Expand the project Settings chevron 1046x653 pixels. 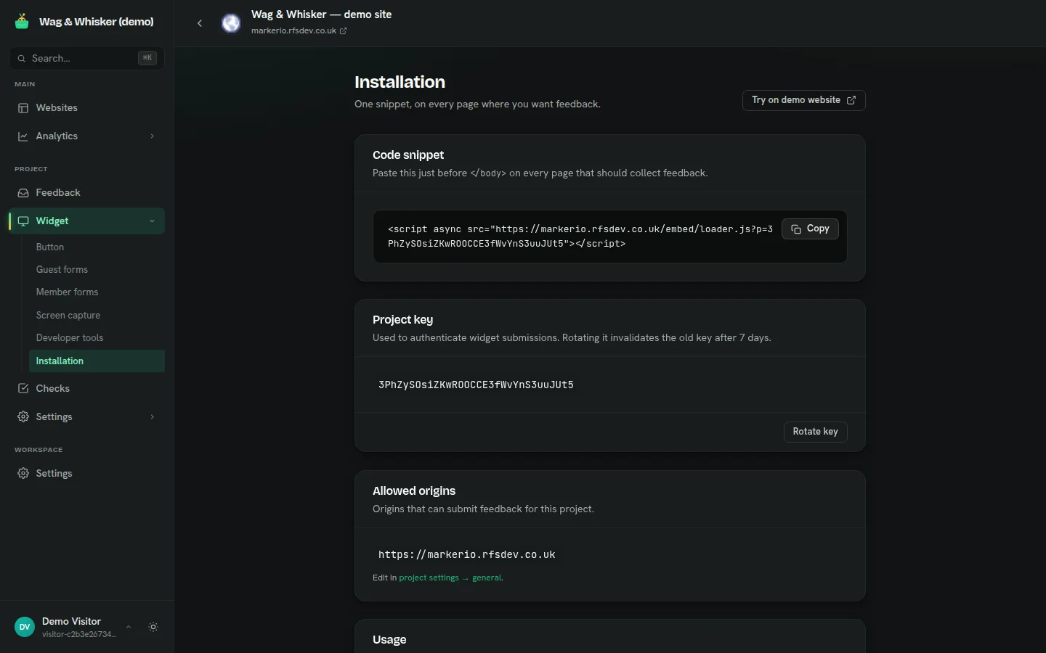point(152,417)
